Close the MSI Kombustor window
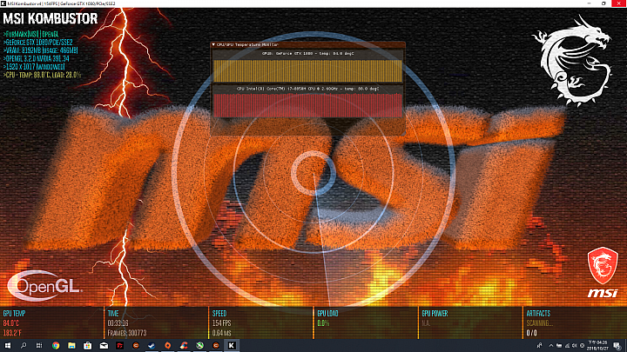 (x=619, y=3)
